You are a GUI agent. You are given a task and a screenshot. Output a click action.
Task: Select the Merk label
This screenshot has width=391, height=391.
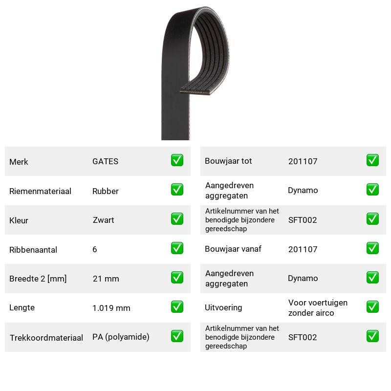(x=19, y=162)
